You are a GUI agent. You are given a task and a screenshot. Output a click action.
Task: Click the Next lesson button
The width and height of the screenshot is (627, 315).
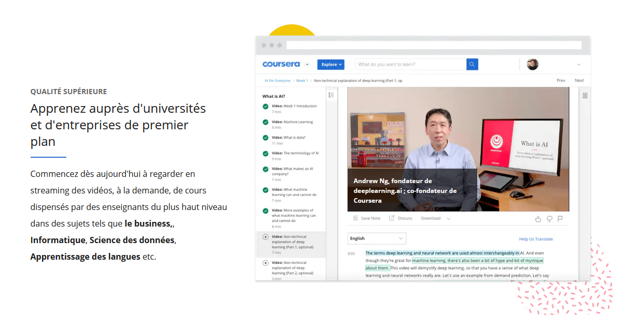(579, 81)
